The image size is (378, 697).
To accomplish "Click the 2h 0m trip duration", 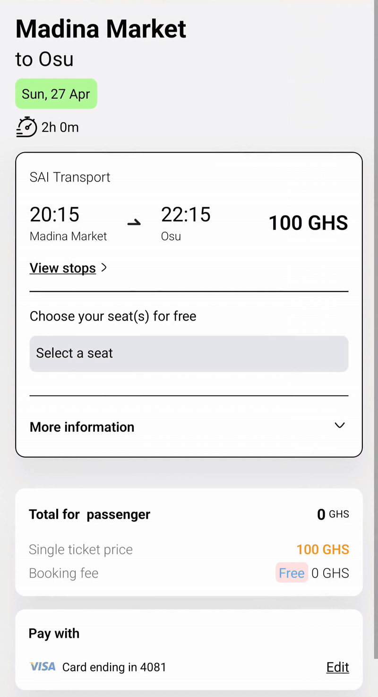I will (60, 127).
